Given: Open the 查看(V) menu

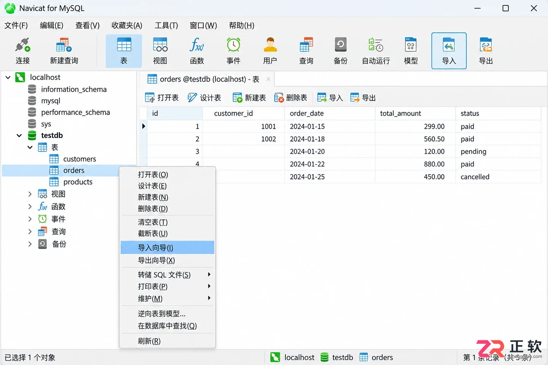Looking at the screenshot, I should [x=87, y=25].
